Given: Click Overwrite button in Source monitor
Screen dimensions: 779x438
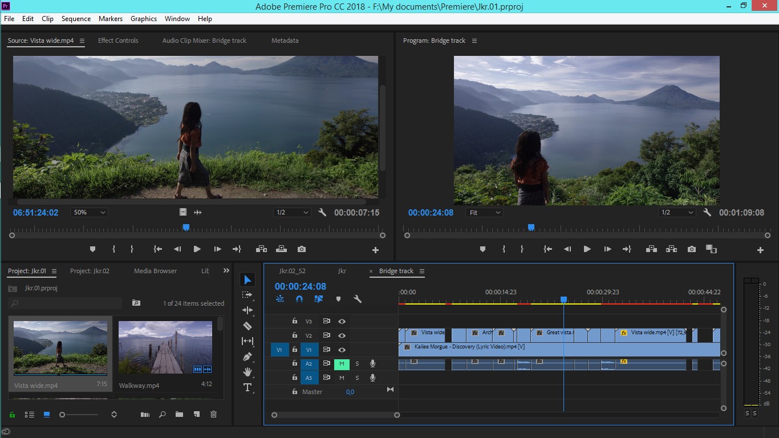Looking at the screenshot, I should 281,249.
